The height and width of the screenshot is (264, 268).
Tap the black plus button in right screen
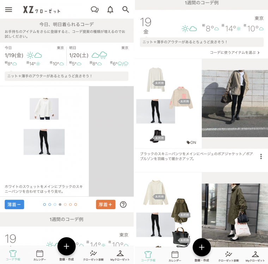(202, 247)
